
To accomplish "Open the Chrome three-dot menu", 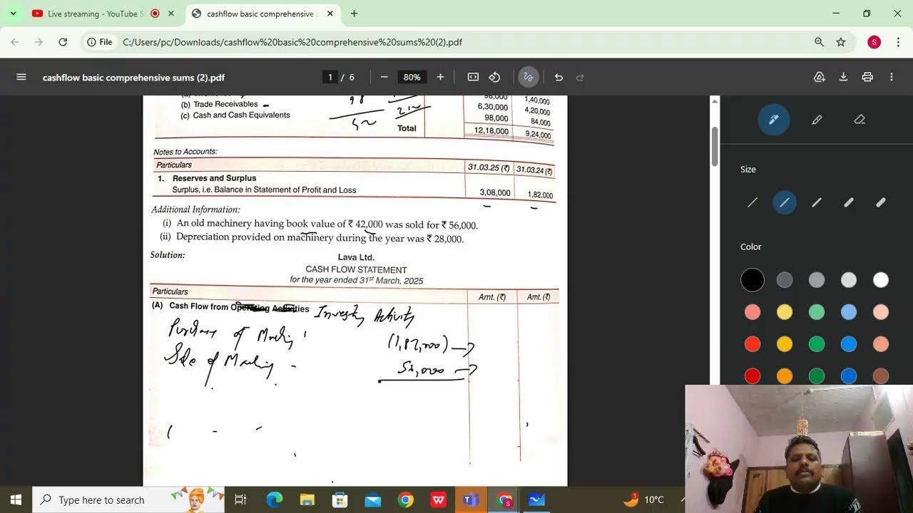I will tap(898, 42).
